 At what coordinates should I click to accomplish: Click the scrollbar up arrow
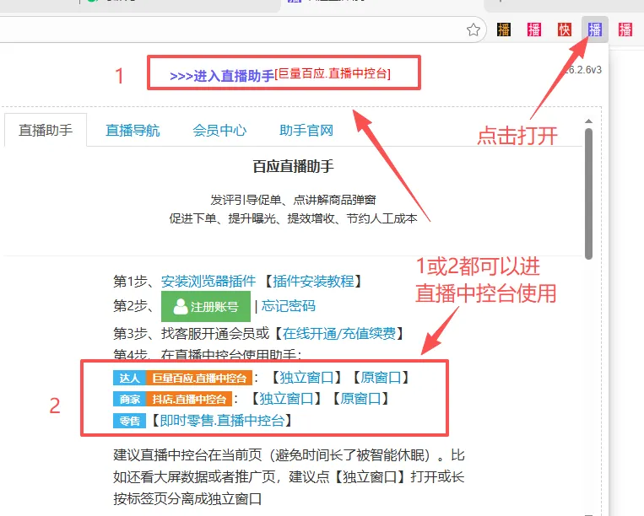(x=588, y=121)
